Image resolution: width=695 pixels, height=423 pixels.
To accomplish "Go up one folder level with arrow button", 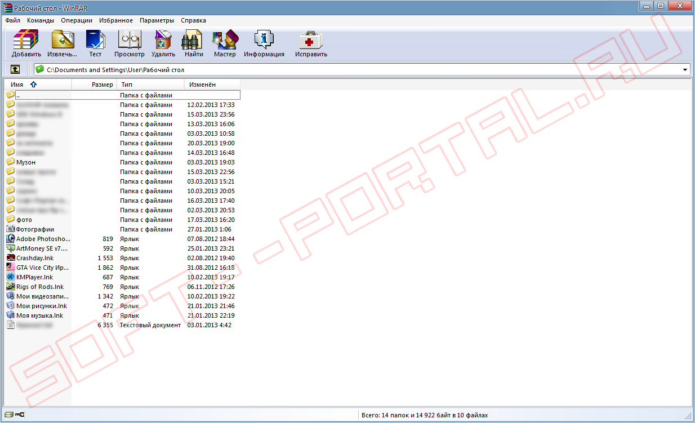I will point(15,69).
